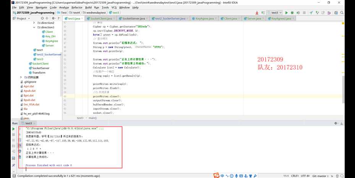Toggle Sogou emoji smiley panel
The image size is (355, 178).
232,176
